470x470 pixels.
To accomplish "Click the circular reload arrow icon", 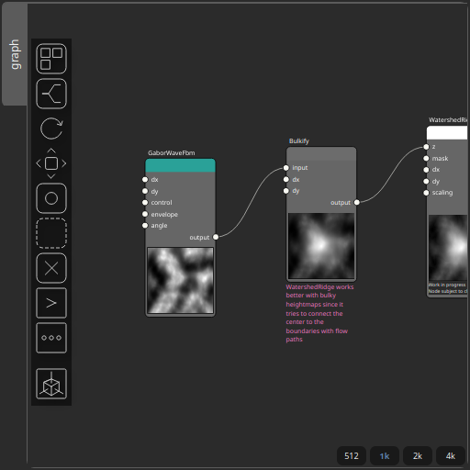I will [x=51, y=129].
